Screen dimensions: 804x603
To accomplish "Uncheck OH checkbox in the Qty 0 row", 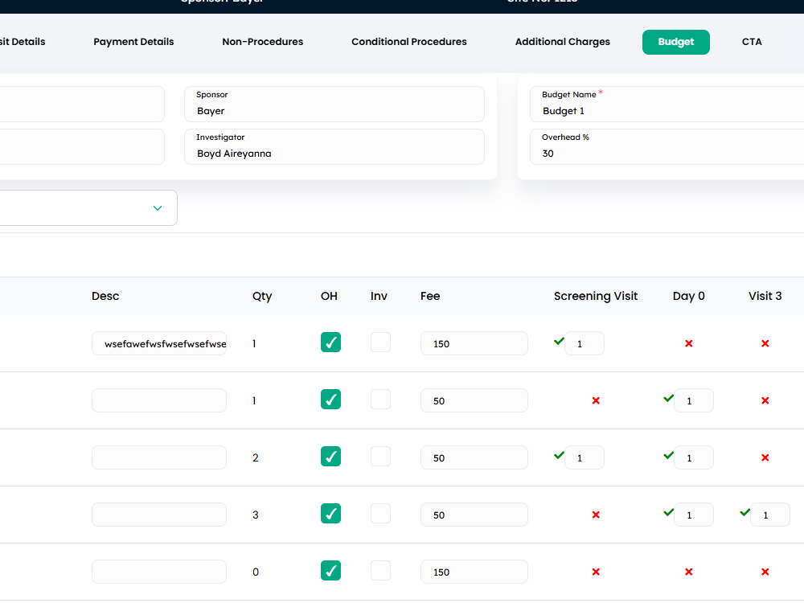I will 330,571.
